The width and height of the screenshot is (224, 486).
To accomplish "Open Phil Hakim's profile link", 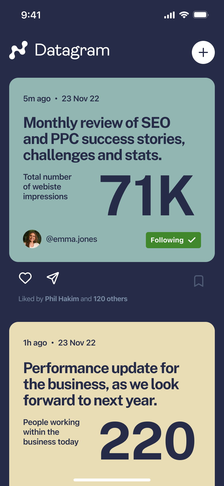I will [x=61, y=299].
